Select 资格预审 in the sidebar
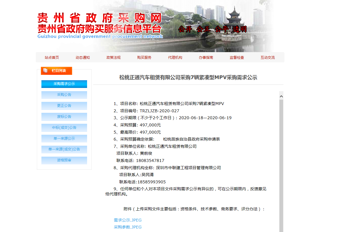Image resolution: width=347 pixels, height=232 pixels. pyautogui.click(x=64, y=160)
